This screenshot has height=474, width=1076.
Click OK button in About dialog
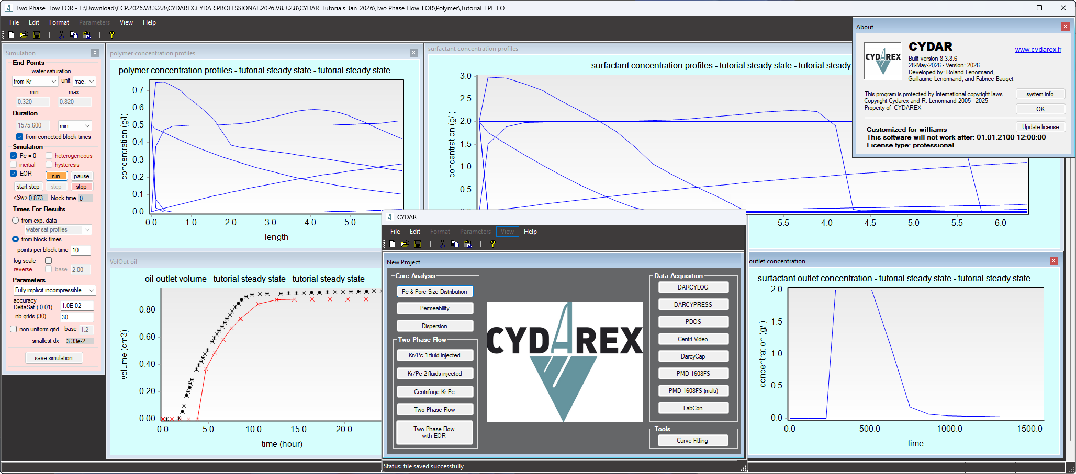[x=1040, y=109]
